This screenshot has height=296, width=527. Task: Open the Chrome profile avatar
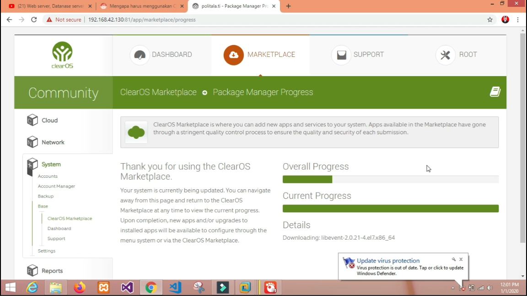click(x=505, y=20)
